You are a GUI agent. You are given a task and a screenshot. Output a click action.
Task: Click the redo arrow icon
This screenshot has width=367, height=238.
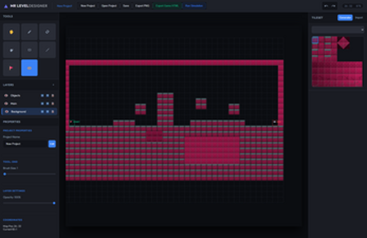pos(334,6)
